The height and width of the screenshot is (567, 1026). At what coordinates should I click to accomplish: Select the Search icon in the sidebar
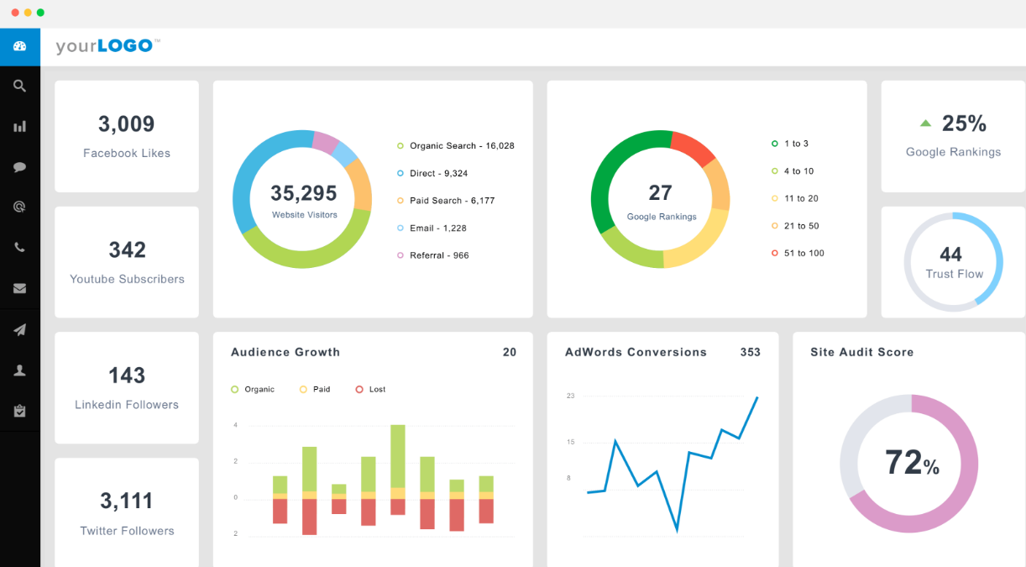(x=18, y=85)
